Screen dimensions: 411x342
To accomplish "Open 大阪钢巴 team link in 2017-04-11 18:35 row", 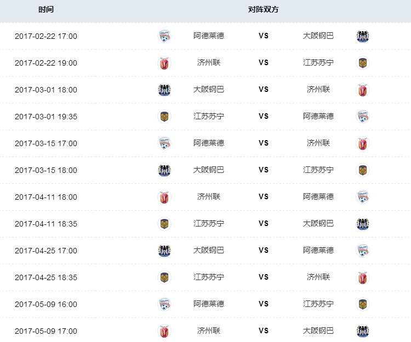I will (x=318, y=223).
